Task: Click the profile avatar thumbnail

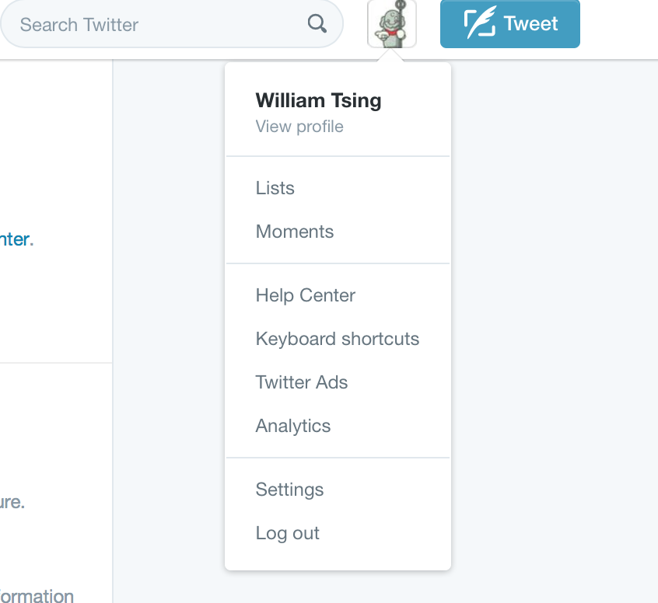Action: click(x=391, y=23)
